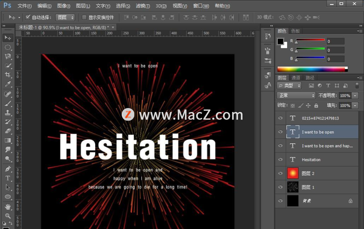Switch to the 色板 tab
This screenshot has height=229, width=364.
(x=296, y=31)
